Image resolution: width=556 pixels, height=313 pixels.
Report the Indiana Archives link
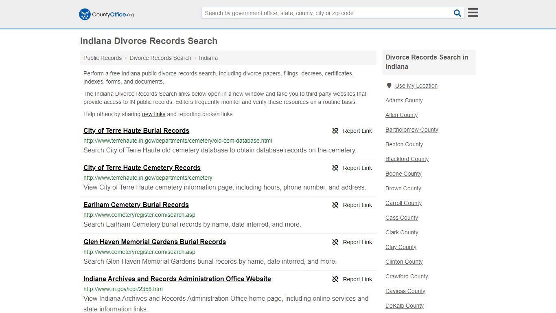[357, 279]
